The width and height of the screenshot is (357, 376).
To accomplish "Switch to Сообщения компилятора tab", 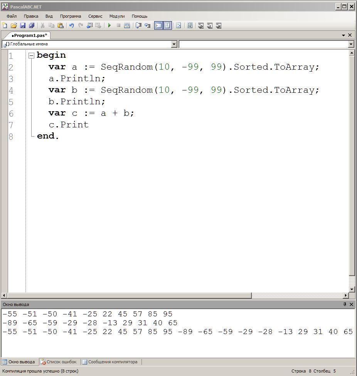I will click(x=110, y=362).
